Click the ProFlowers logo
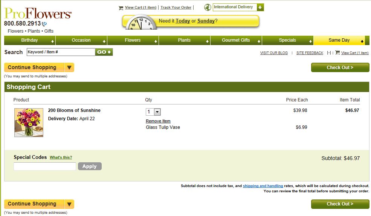371x216 pixels. click(x=38, y=14)
